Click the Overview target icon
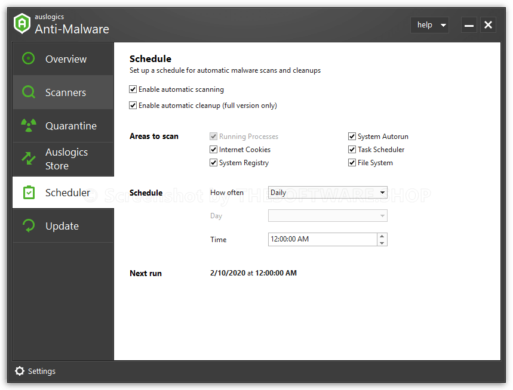 [x=29, y=58]
